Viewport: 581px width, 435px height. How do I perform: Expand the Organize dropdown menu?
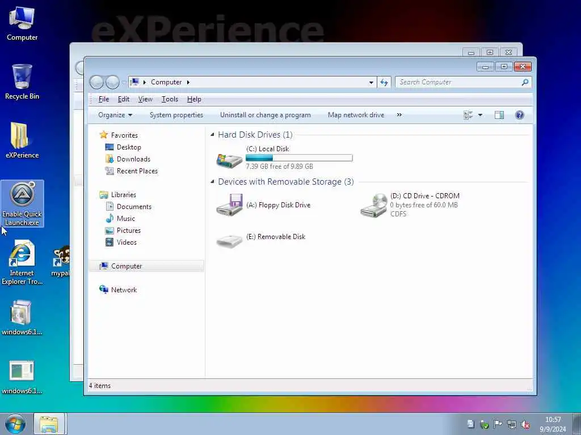(x=115, y=115)
